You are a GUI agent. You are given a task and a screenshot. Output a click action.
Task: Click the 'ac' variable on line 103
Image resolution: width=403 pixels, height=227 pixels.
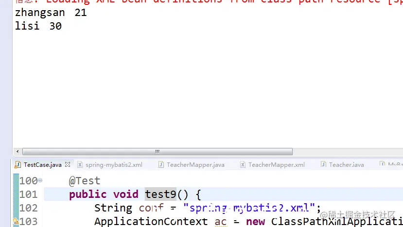[221, 222]
